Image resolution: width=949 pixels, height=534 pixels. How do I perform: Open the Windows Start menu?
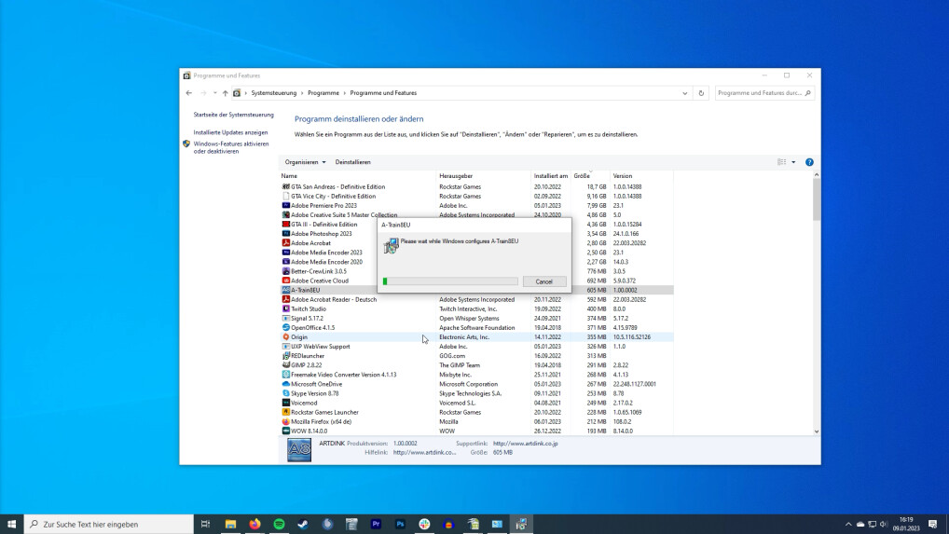12,525
